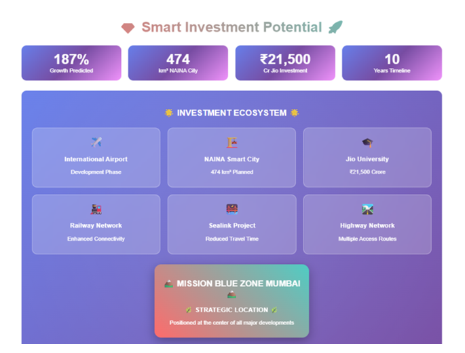Select the 474 km² NAINA City stat card

tap(178, 63)
